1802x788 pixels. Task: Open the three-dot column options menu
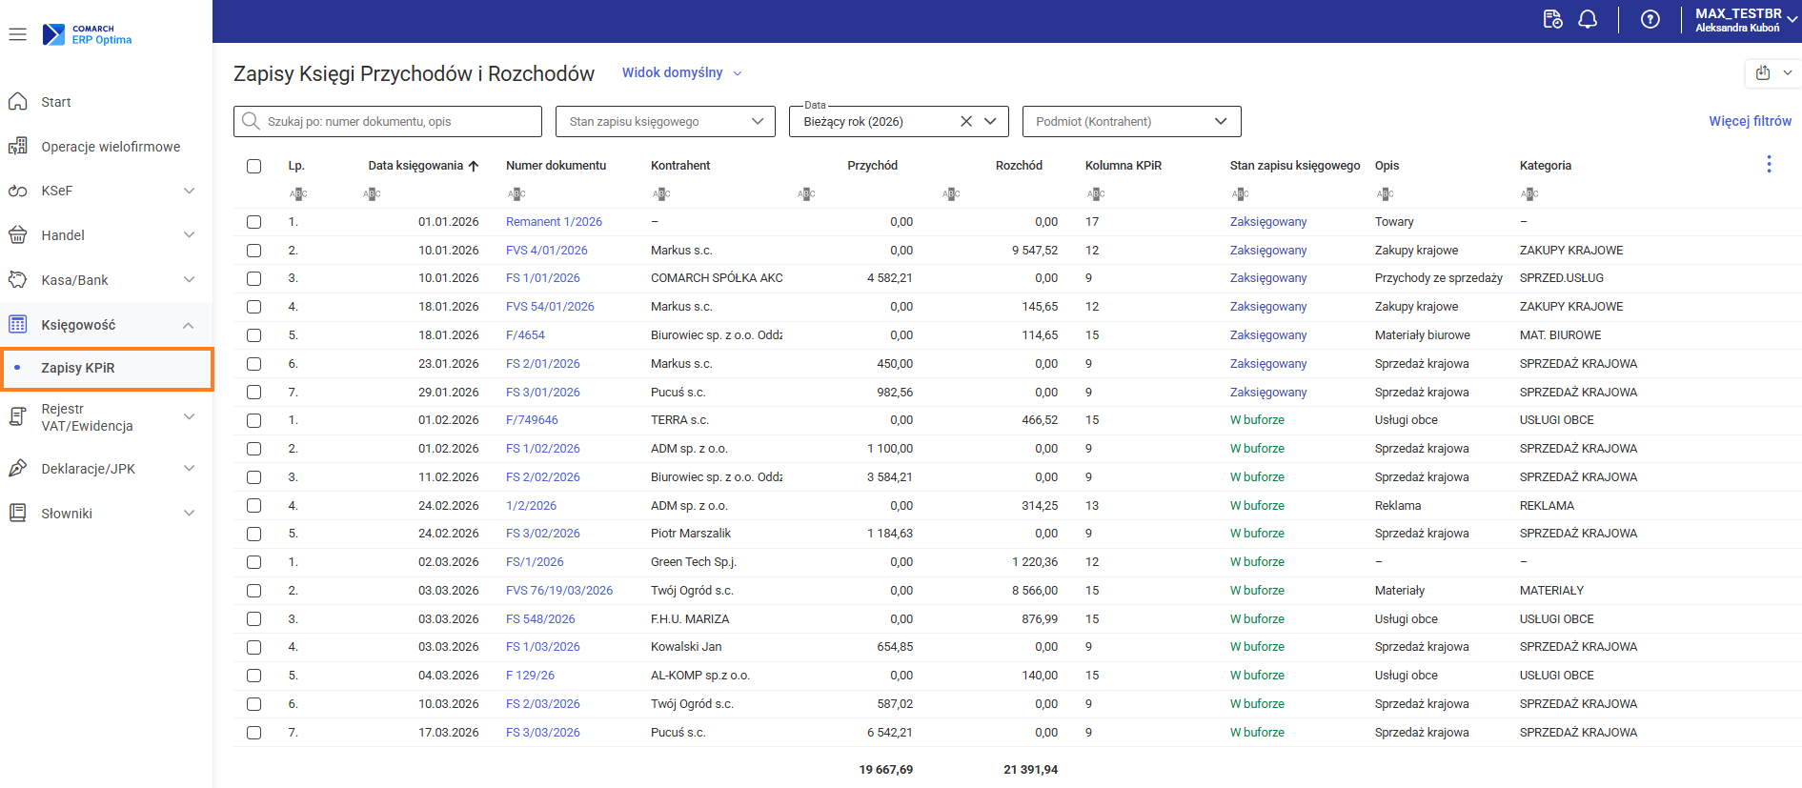pyautogui.click(x=1769, y=165)
